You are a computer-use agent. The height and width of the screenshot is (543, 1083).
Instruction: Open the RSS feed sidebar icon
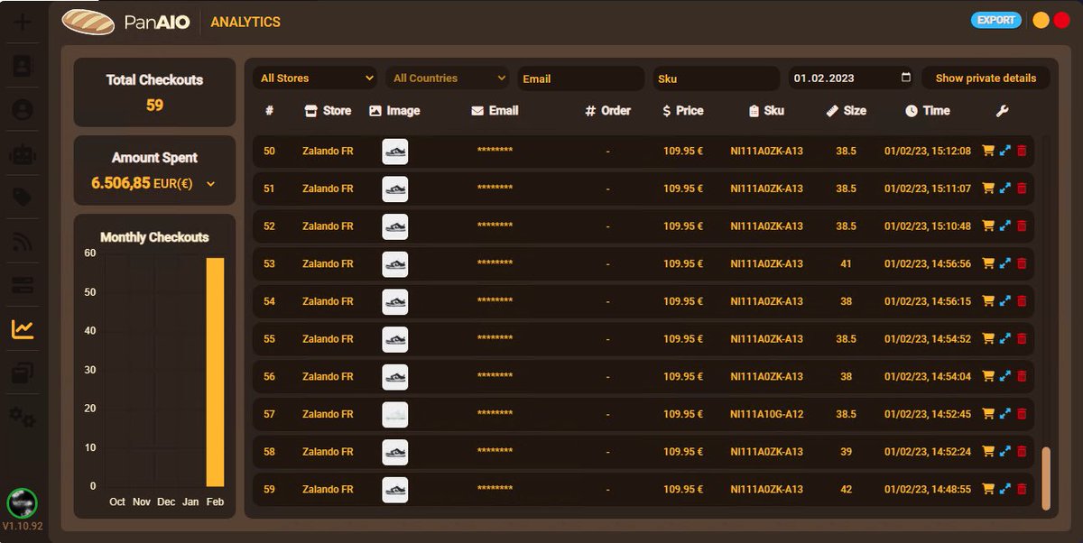(23, 242)
